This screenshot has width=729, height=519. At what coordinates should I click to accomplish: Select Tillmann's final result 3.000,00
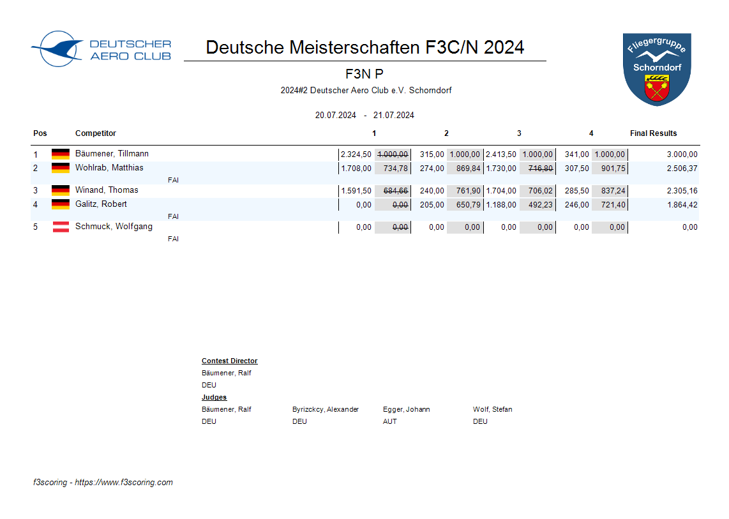[x=682, y=154]
